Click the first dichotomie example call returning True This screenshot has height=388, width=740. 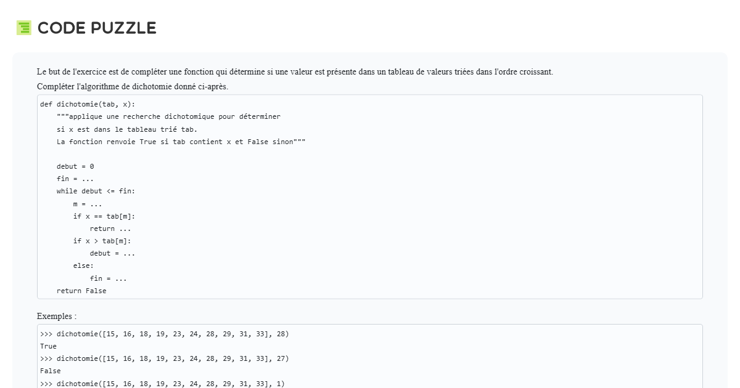coord(165,334)
